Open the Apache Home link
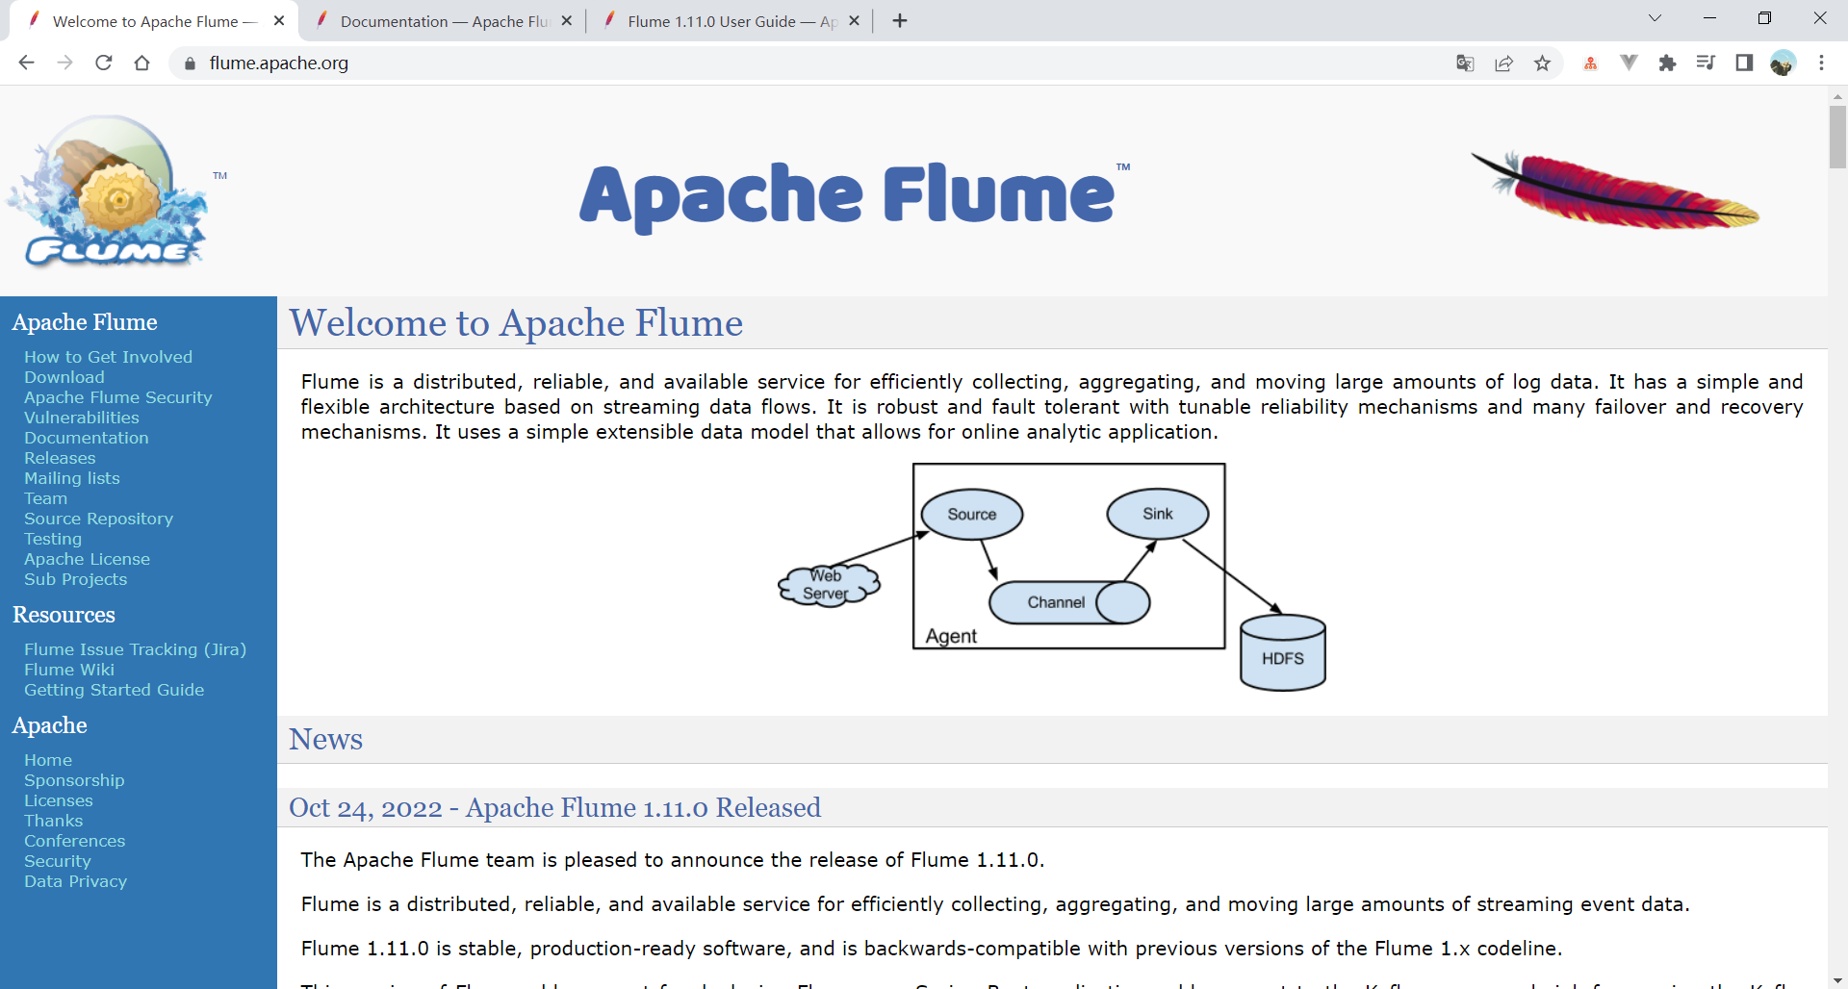1848x989 pixels. coord(47,760)
